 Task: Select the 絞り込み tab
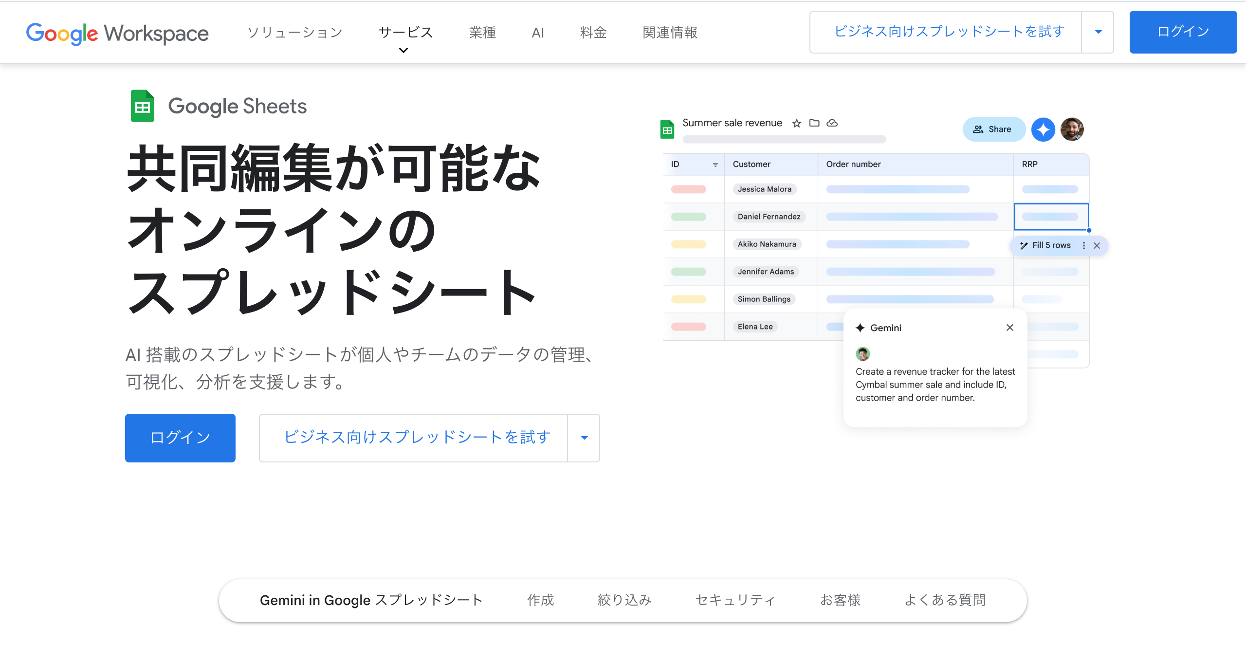(624, 600)
